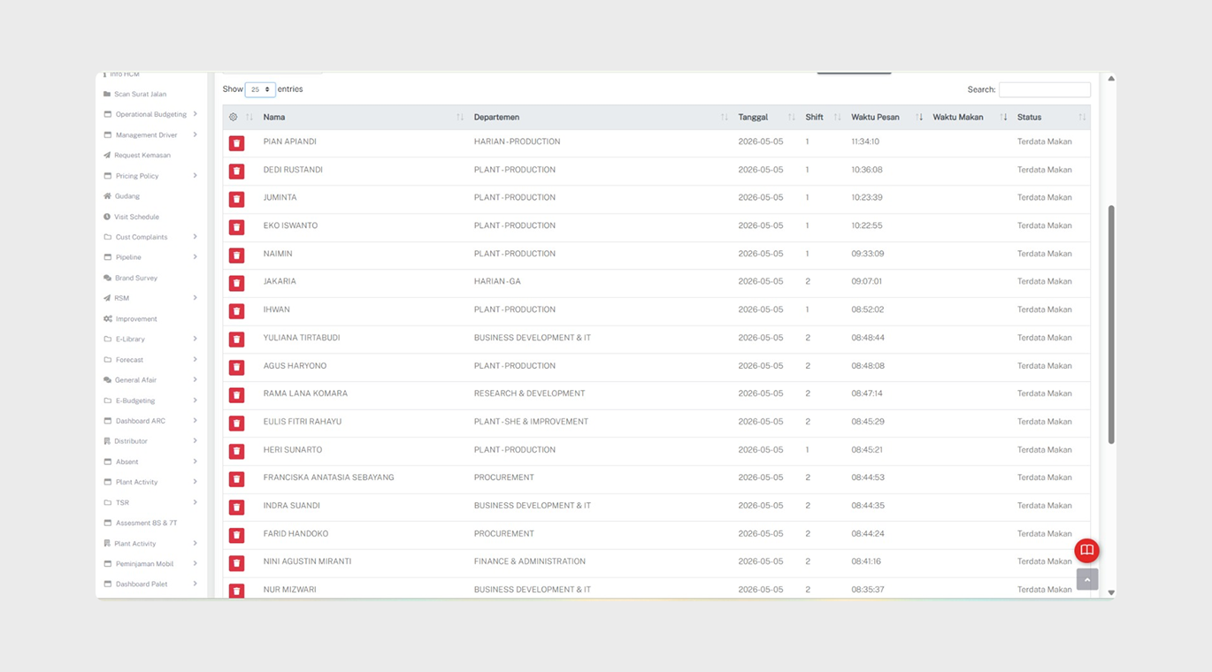Click the Improvement gears icon
1212x672 pixels.
[107, 318]
